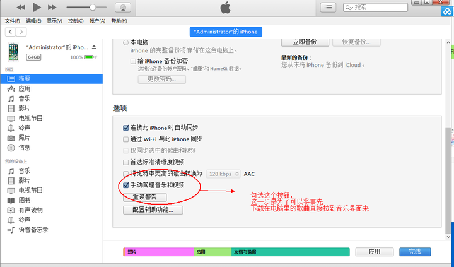Image resolution: width=454 pixels, height=267 pixels.
Task: Open 音乐 under 我的设备上
Action: pyautogui.click(x=52, y=171)
